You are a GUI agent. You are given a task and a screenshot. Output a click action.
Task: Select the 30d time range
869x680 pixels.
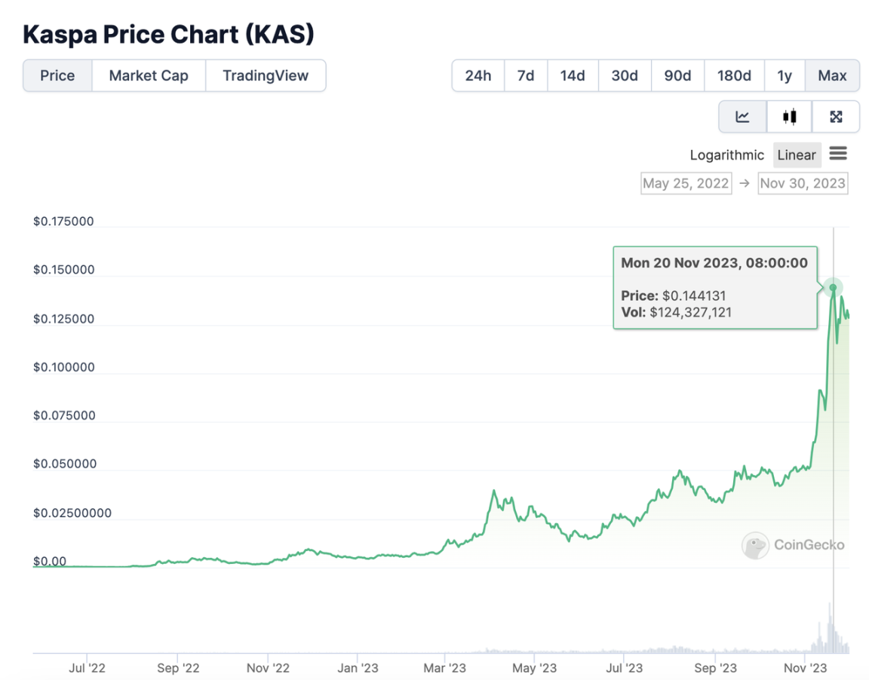pyautogui.click(x=625, y=75)
